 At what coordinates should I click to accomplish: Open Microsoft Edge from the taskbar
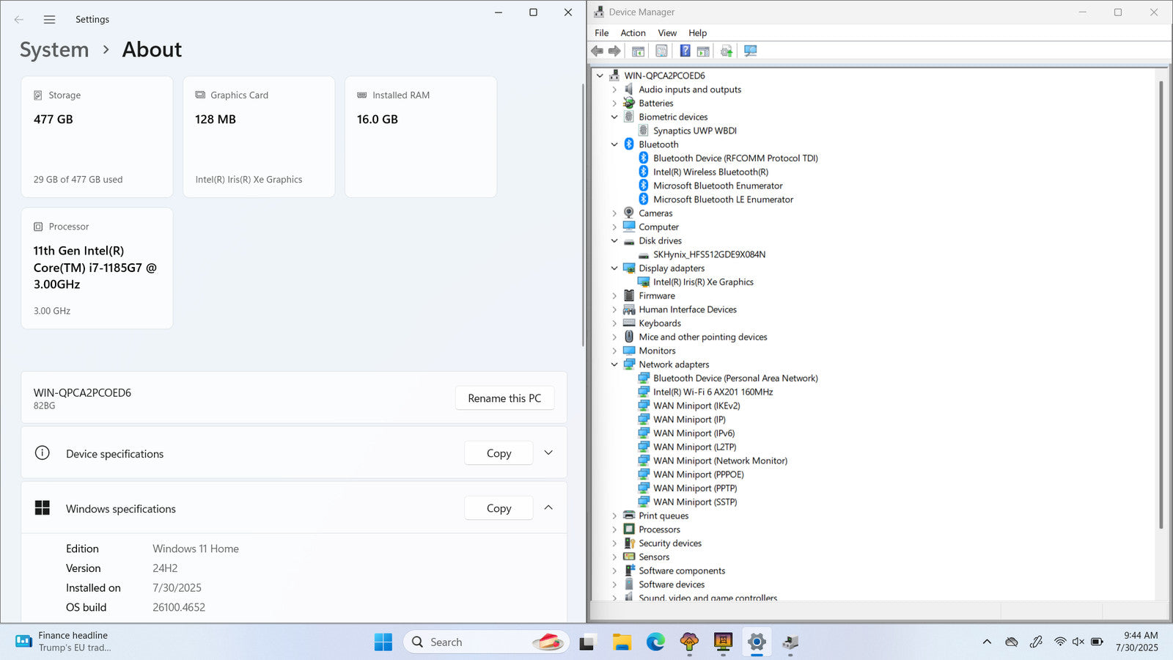tap(655, 642)
